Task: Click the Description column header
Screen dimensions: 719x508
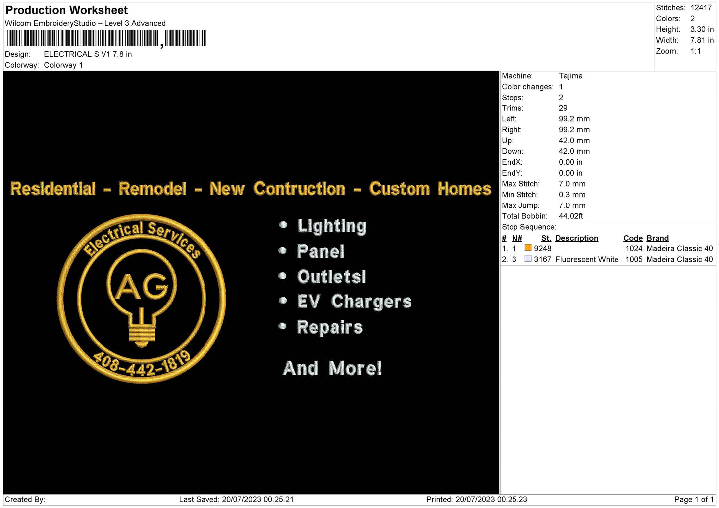Action: click(x=576, y=238)
